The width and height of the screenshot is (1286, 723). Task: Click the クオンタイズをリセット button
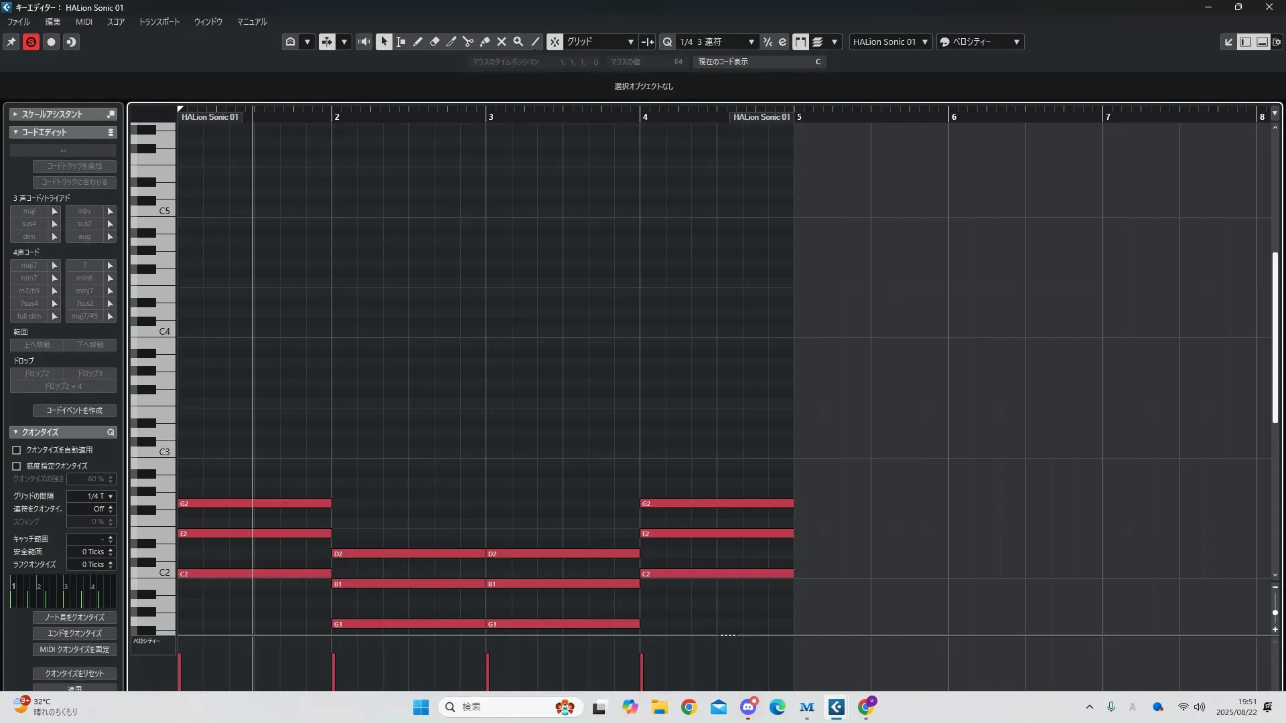pyautogui.click(x=74, y=673)
